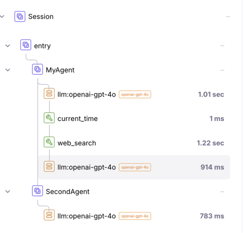
Task: Click the 1.22 sec duration value
Action: (x=210, y=143)
